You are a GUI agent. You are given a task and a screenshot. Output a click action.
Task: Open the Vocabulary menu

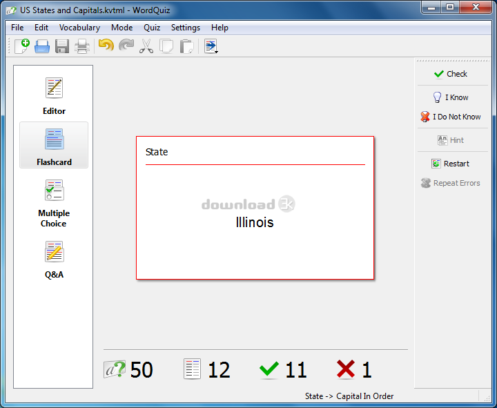(x=79, y=28)
